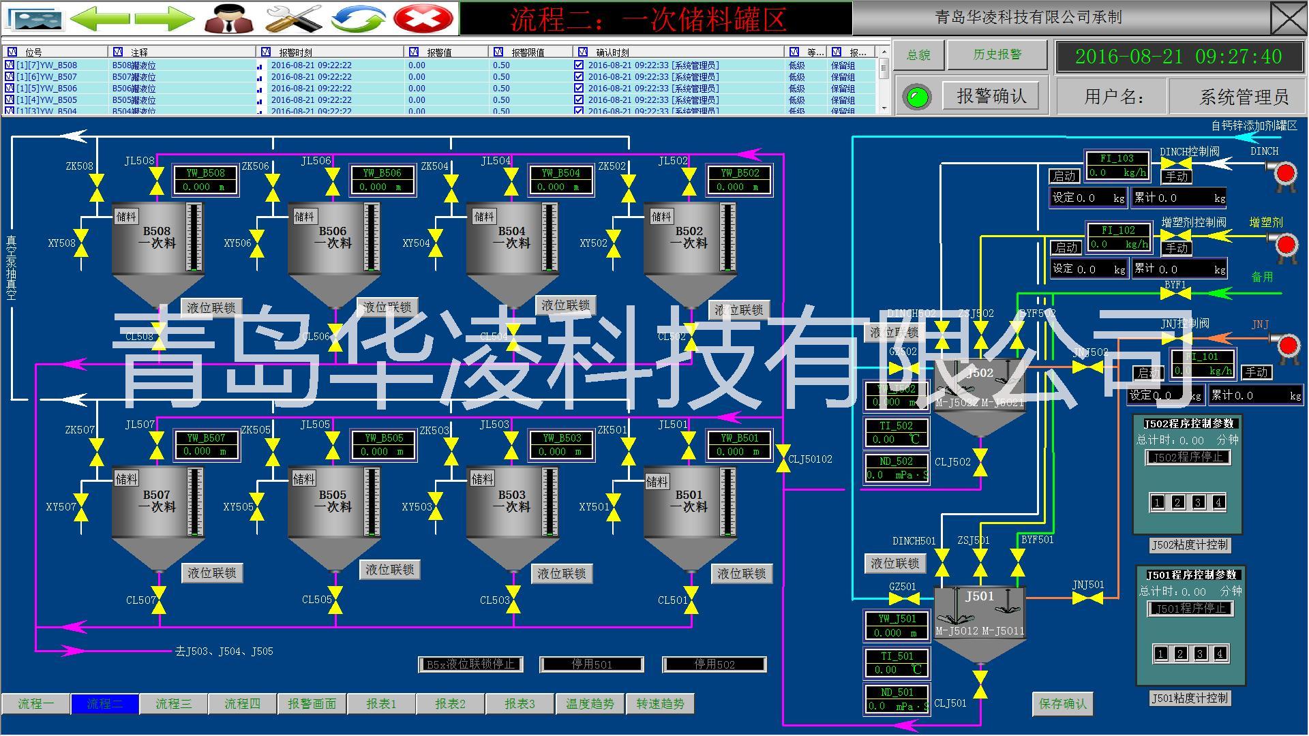Open the 历史报警 button
Viewport: 1309px width, 736px height.
tap(997, 55)
